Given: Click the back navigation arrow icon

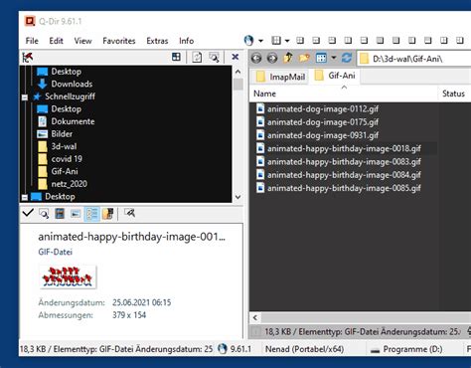Looking at the screenshot, I should point(255,59).
